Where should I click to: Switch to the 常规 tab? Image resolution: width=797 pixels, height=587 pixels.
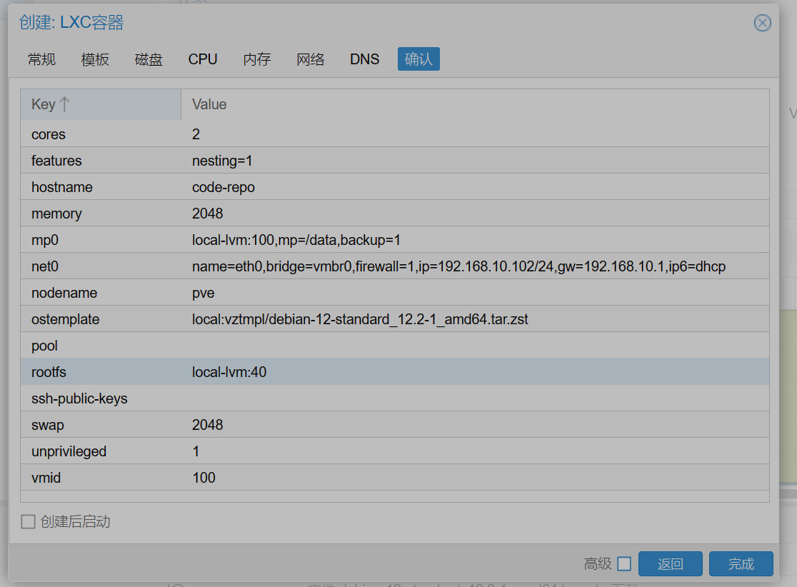[x=41, y=59]
